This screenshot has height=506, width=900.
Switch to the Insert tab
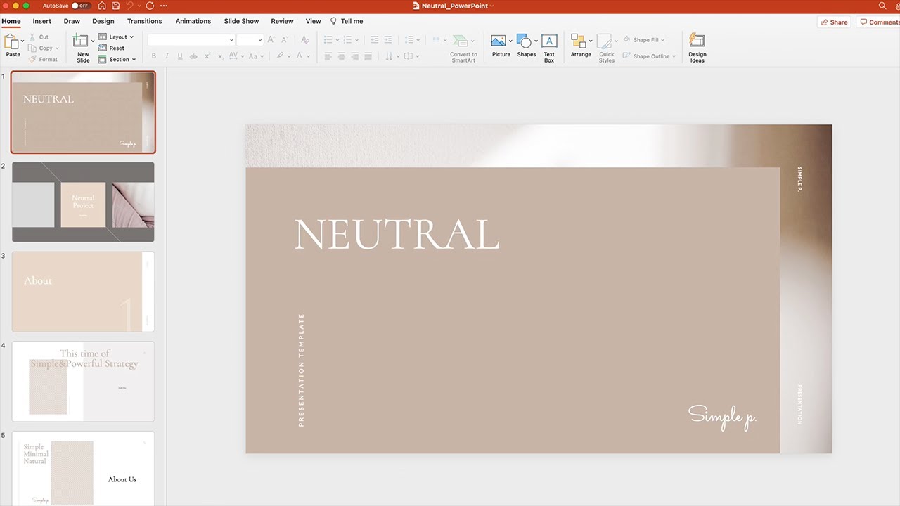coord(42,21)
